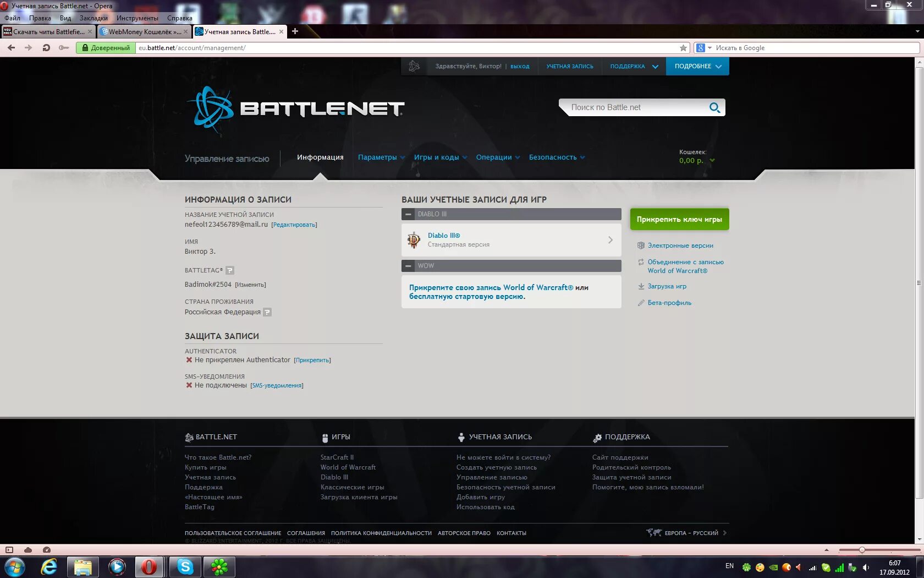This screenshot has height=578, width=924.
Task: Click the password wand key icon
Action: click(64, 48)
